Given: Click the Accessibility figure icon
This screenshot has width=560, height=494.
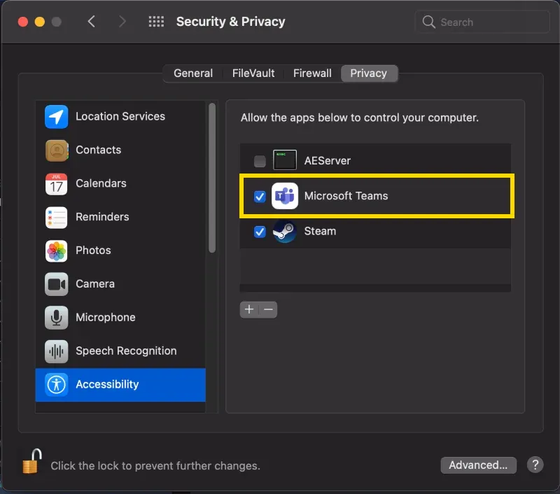Looking at the screenshot, I should pos(57,385).
